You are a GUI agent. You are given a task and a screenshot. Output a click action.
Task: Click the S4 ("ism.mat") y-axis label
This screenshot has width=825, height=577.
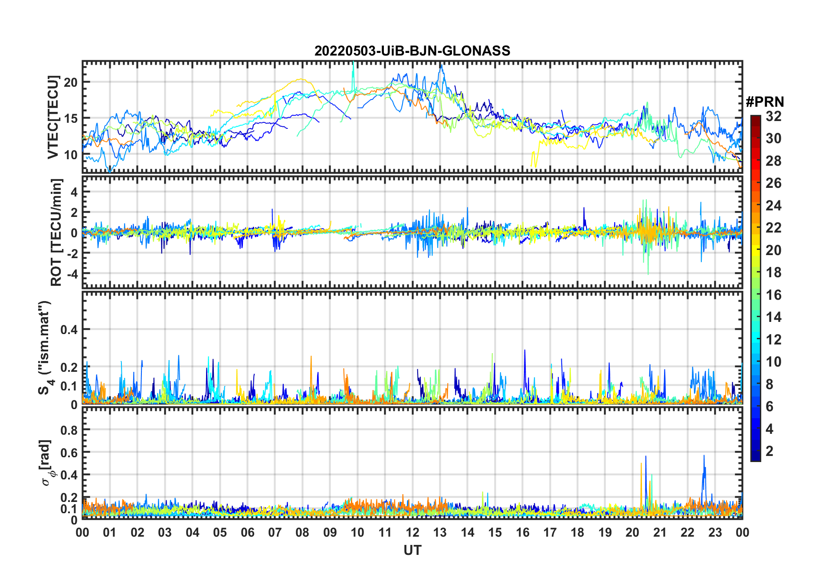tap(45, 348)
